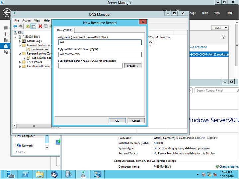The image size is (239, 179).
Task: Click the scroll-down arrow in Explorer navigation pane
Action: click(47, 147)
